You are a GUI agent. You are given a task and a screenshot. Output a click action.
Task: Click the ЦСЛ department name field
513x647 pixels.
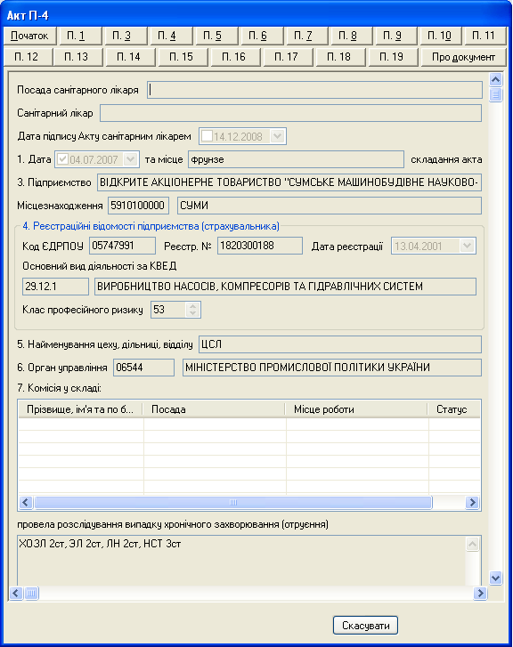pyautogui.click(x=340, y=344)
